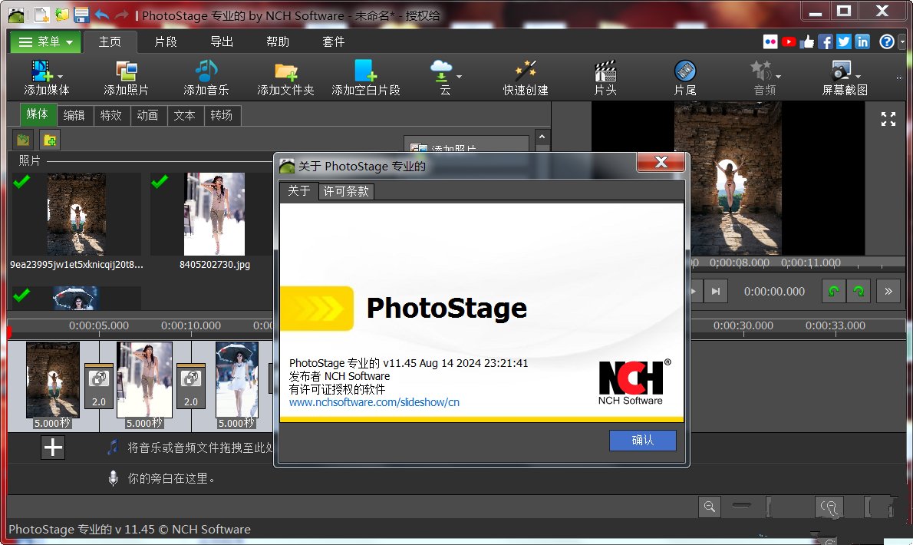Click the Intro (片头) clapperboard icon
The image size is (913, 545).
605,71
